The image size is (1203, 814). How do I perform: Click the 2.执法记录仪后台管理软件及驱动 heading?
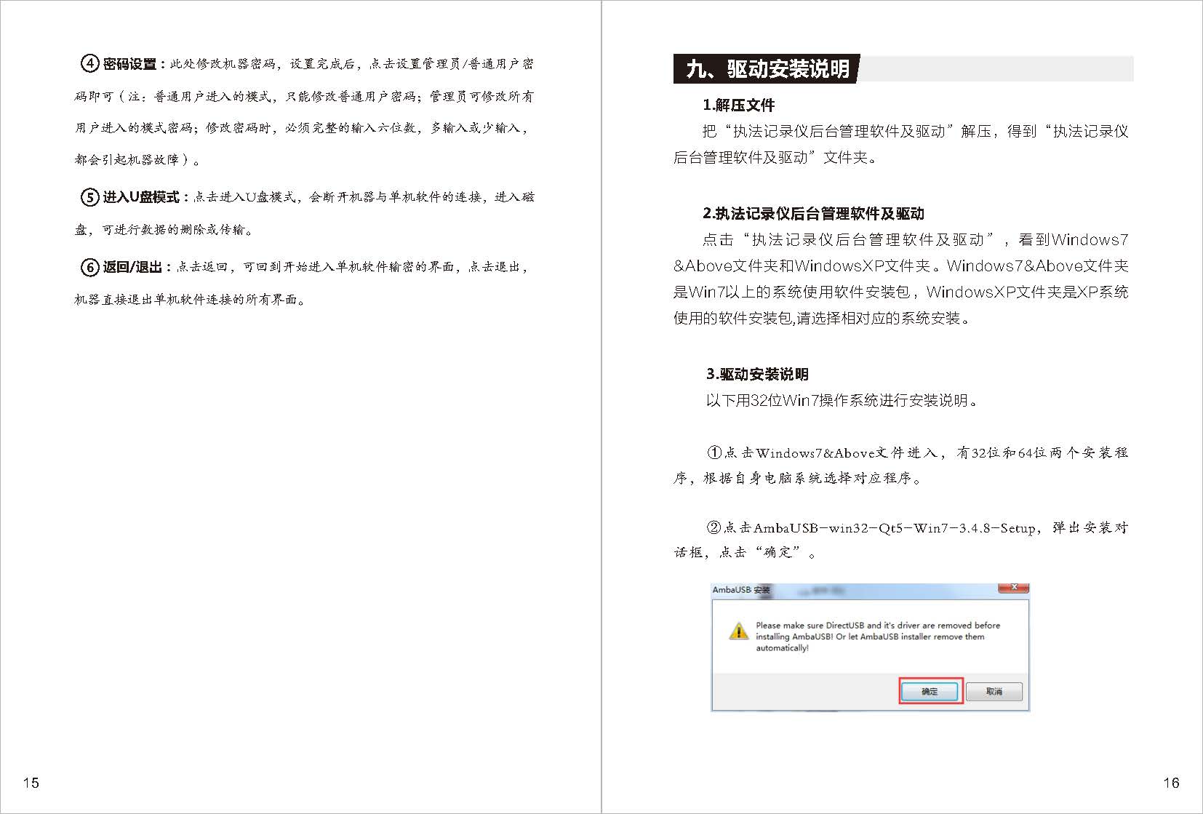point(813,213)
